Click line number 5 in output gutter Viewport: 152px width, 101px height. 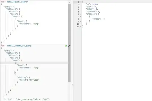(x=79, y=12)
